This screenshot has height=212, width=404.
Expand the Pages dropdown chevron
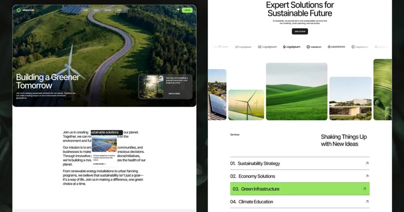click(x=124, y=10)
